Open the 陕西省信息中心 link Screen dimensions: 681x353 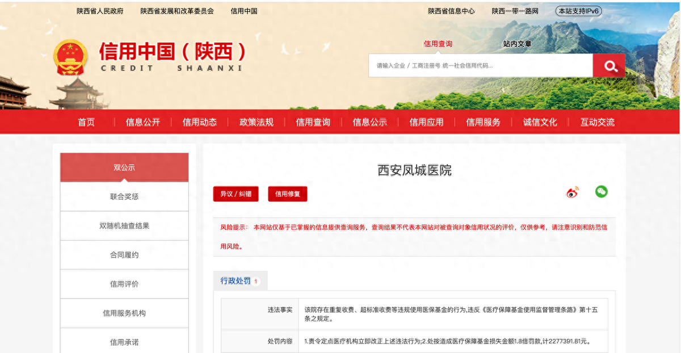[x=452, y=11]
